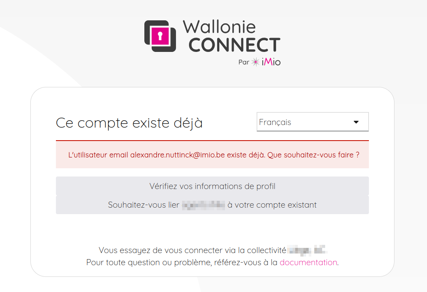Click the iMio brand logo text
427x292 pixels.
(271, 62)
